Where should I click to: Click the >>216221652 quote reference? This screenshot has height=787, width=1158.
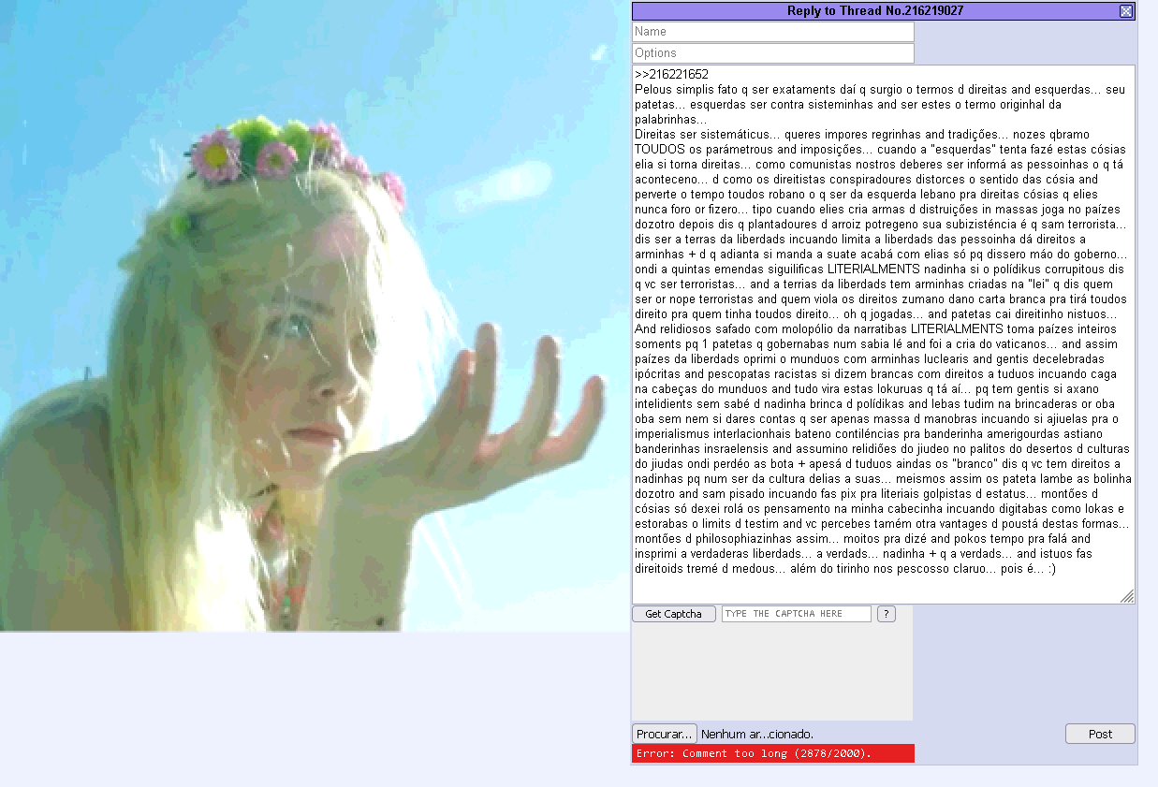tap(671, 75)
